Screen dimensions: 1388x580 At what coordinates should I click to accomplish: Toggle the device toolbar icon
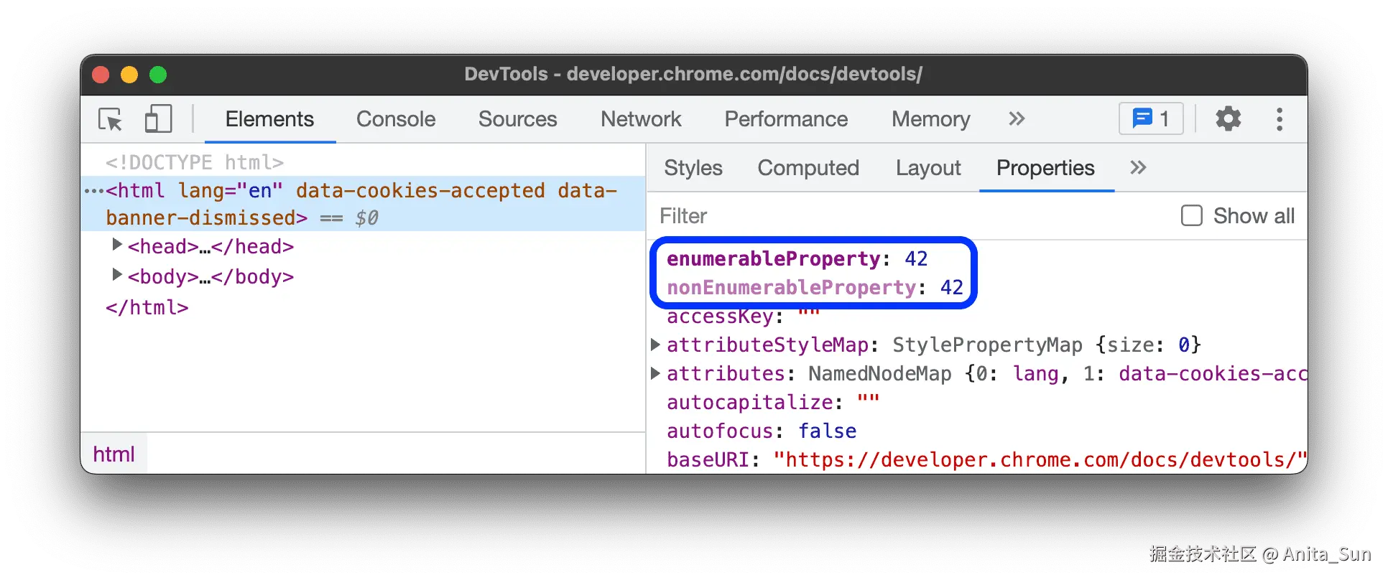[158, 119]
